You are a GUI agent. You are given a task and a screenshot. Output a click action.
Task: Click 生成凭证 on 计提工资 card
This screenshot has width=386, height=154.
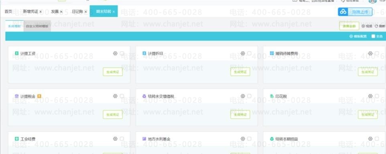tap(113, 72)
